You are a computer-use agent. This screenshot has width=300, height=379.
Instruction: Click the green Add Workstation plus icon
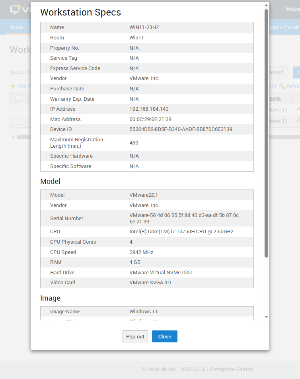[x=13, y=86]
